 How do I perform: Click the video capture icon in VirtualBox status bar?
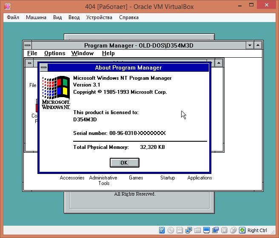tap(215, 230)
